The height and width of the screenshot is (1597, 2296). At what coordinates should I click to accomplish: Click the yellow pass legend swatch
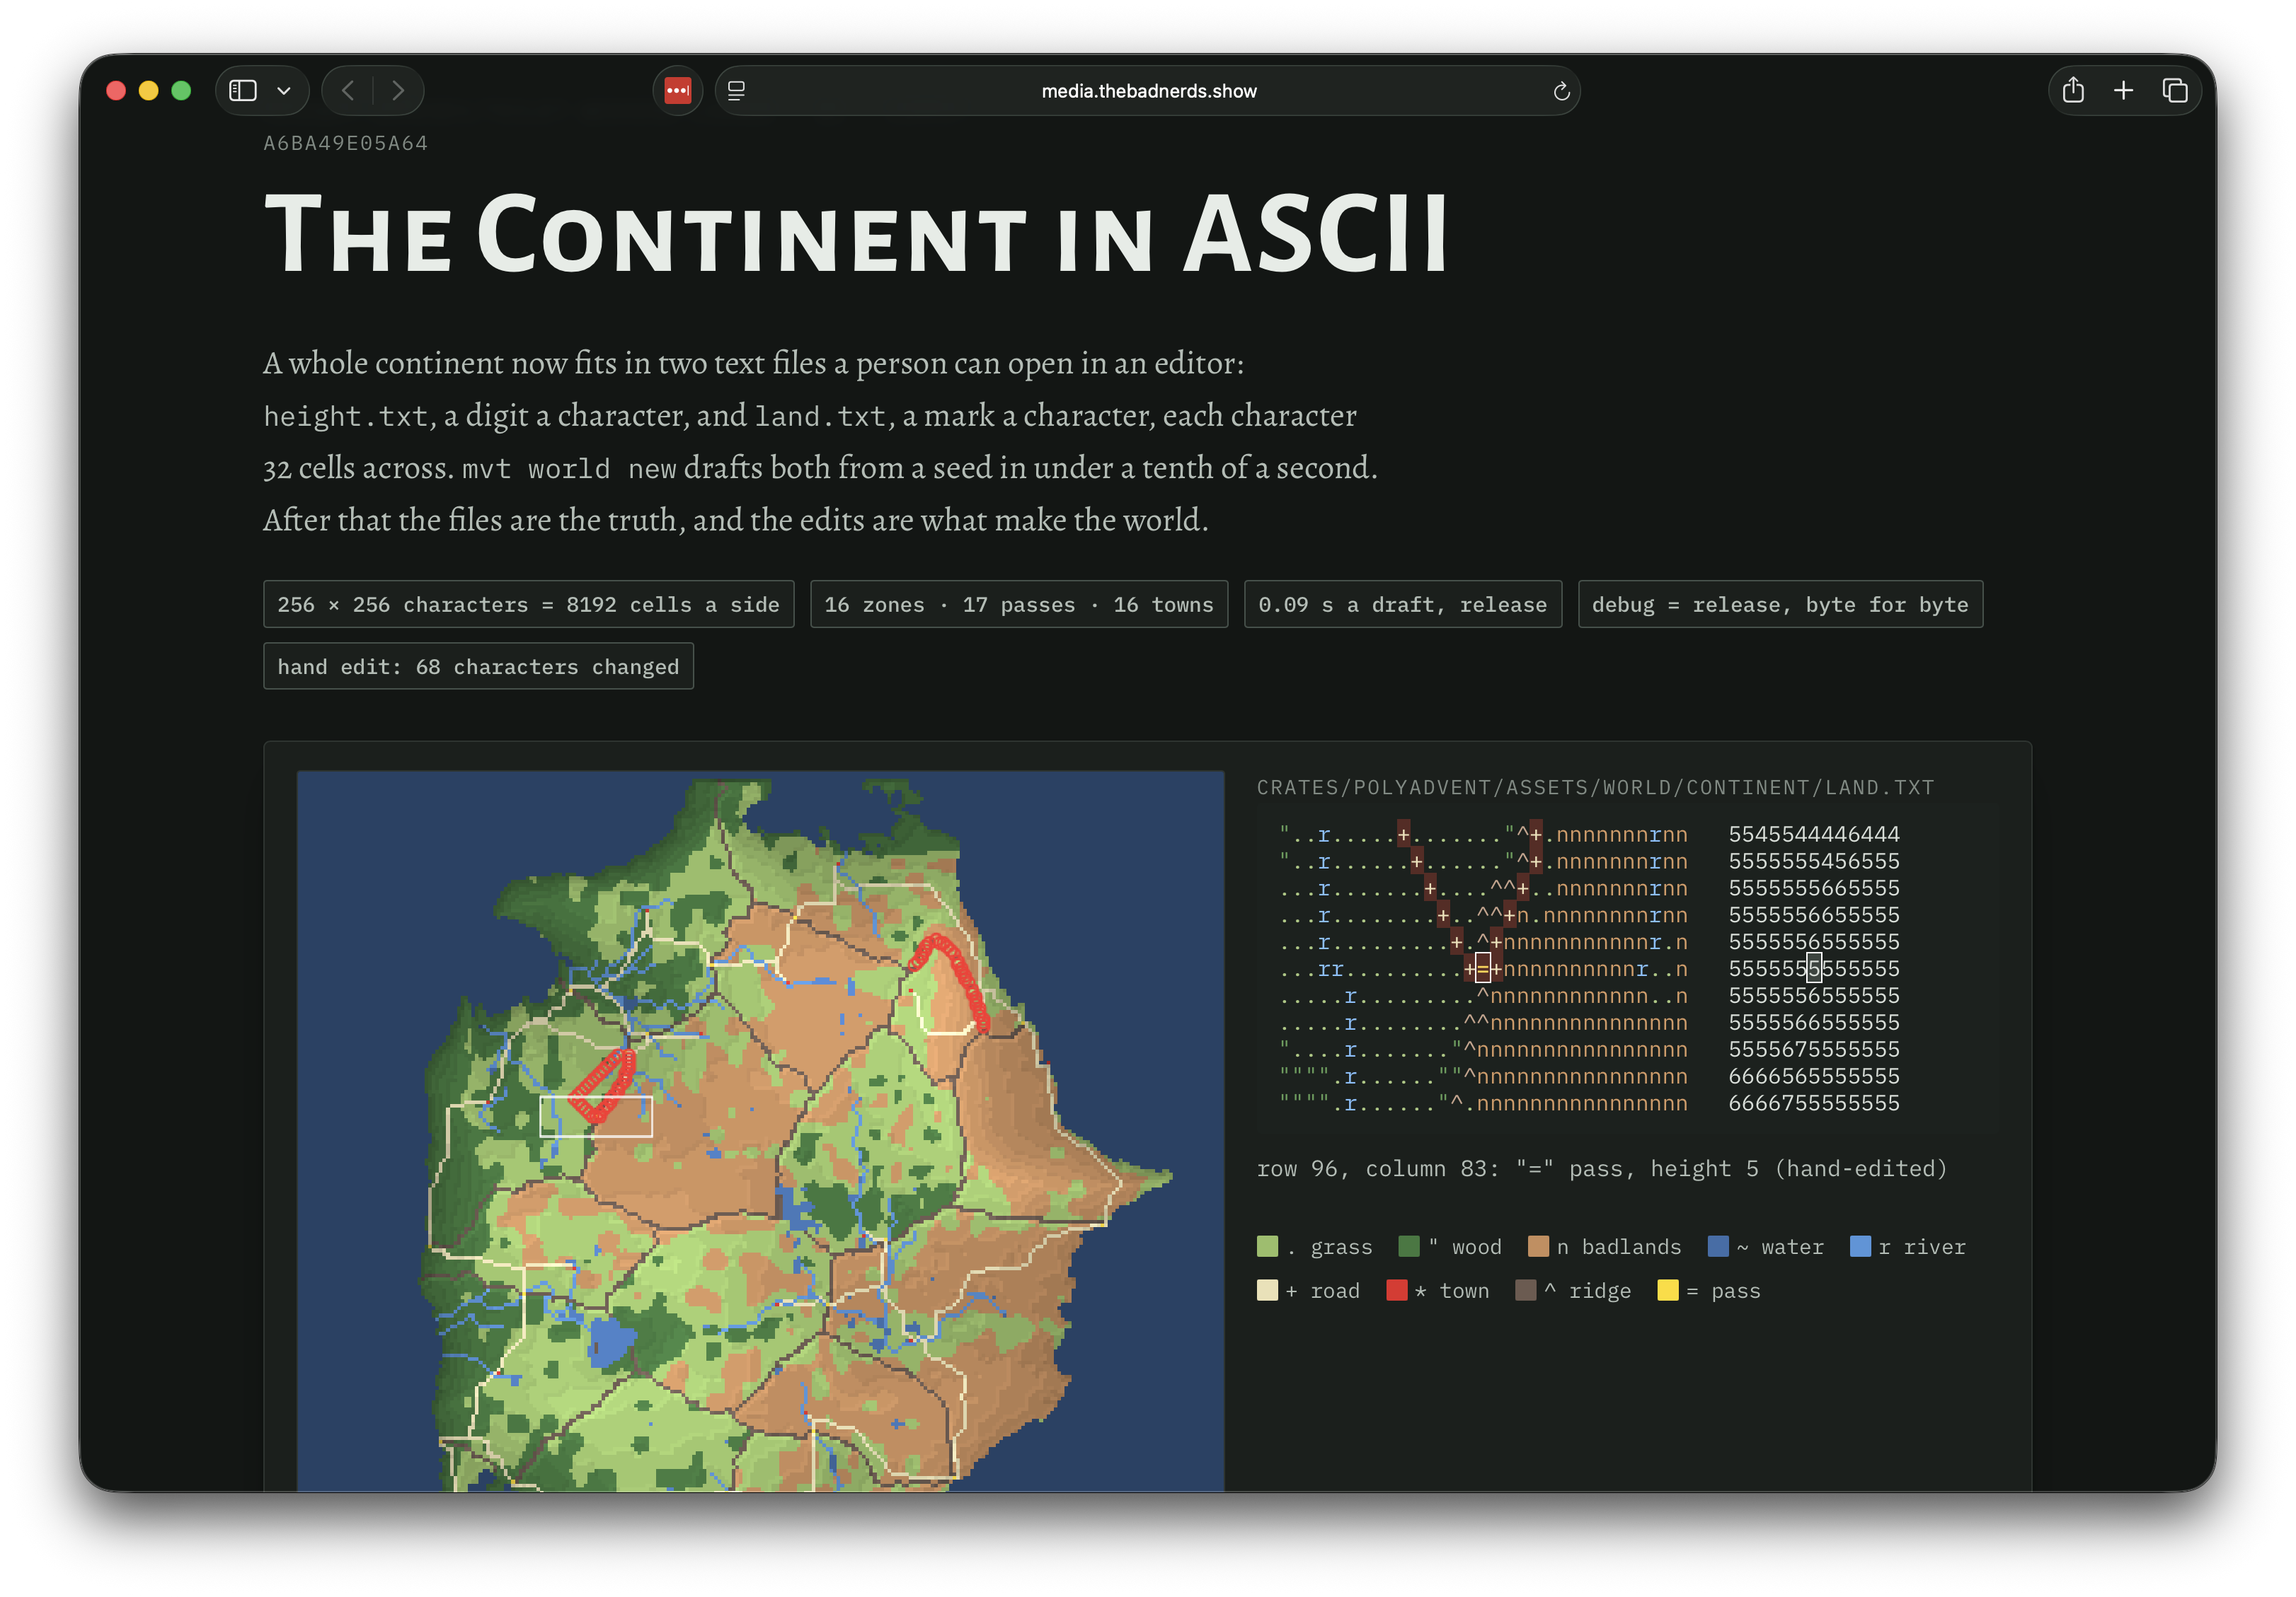[1668, 1290]
